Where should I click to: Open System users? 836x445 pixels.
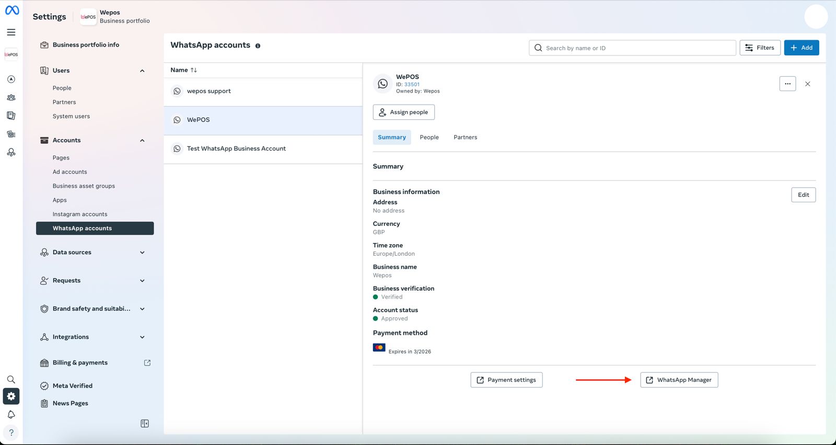point(71,117)
